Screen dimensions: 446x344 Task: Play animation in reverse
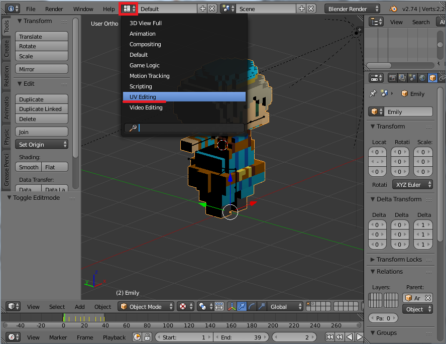[350, 337]
